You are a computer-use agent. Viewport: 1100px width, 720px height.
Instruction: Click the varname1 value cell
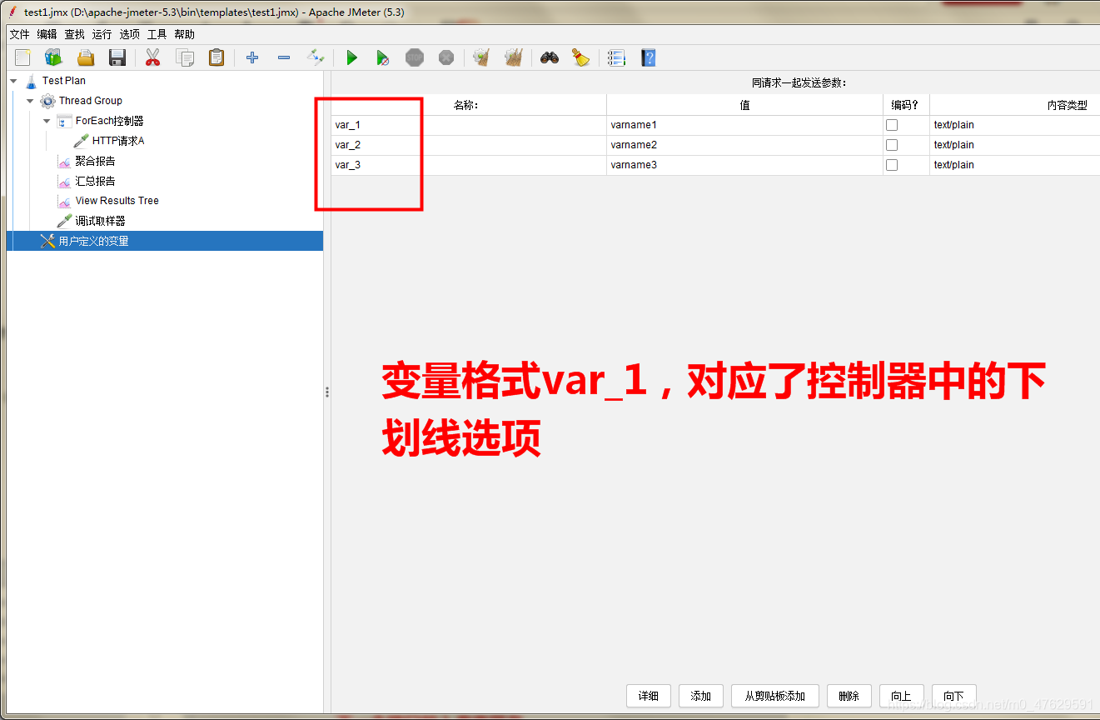(x=744, y=125)
